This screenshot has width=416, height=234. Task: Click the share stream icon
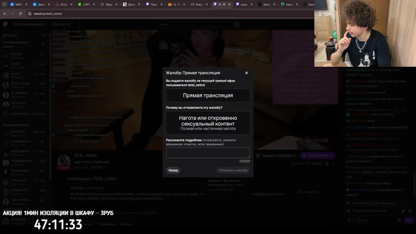click(327, 163)
